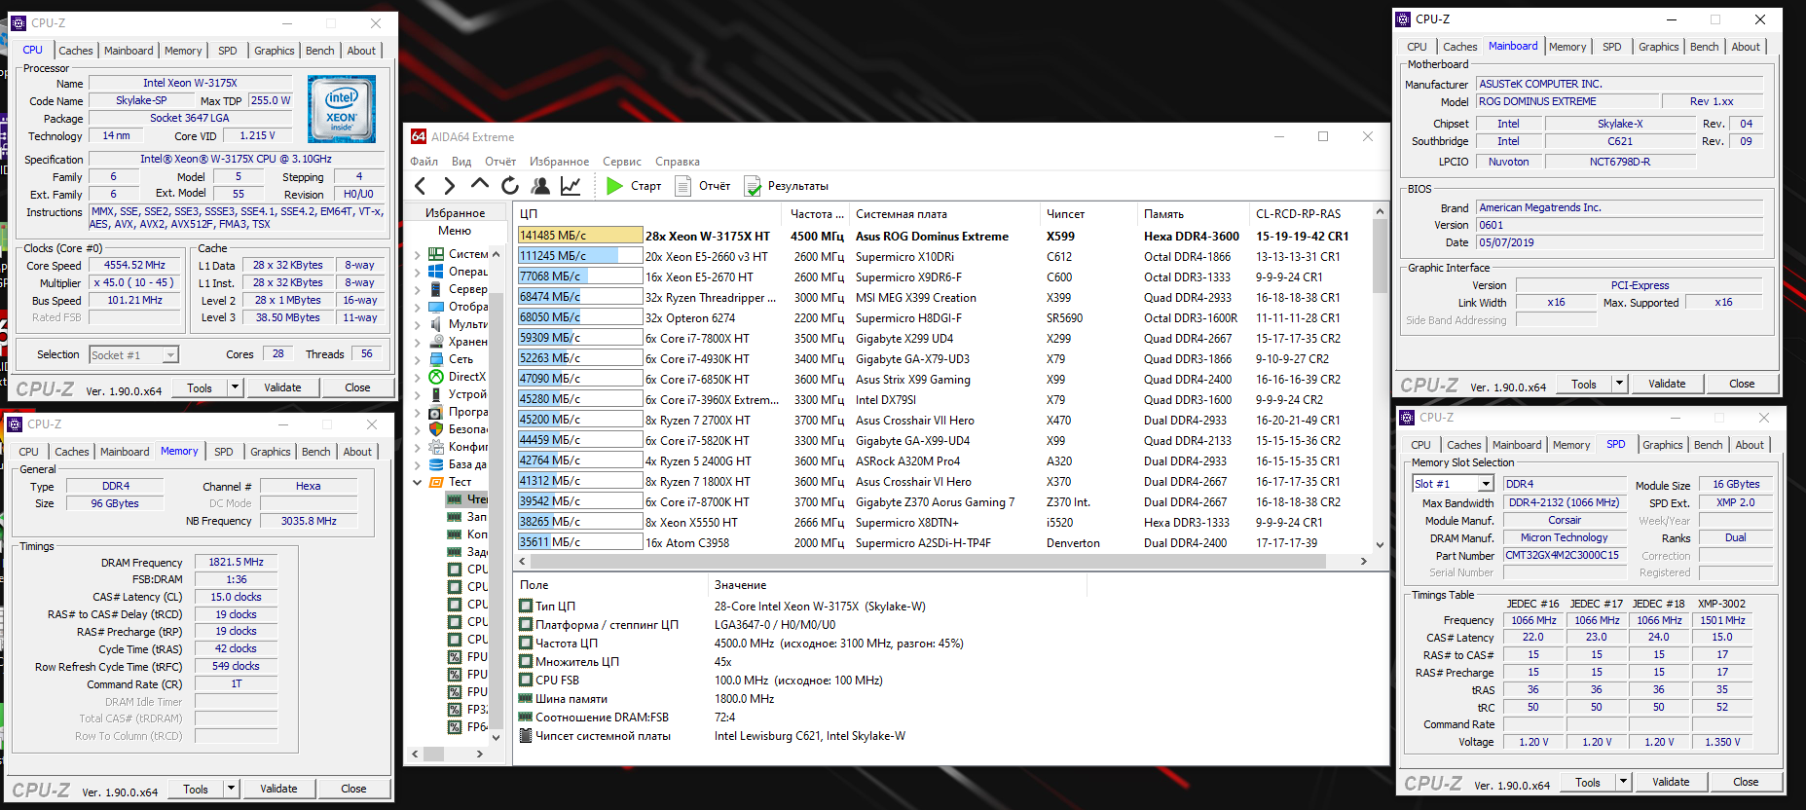Switch to About tab in CPU-Z SPD window

point(1750,445)
